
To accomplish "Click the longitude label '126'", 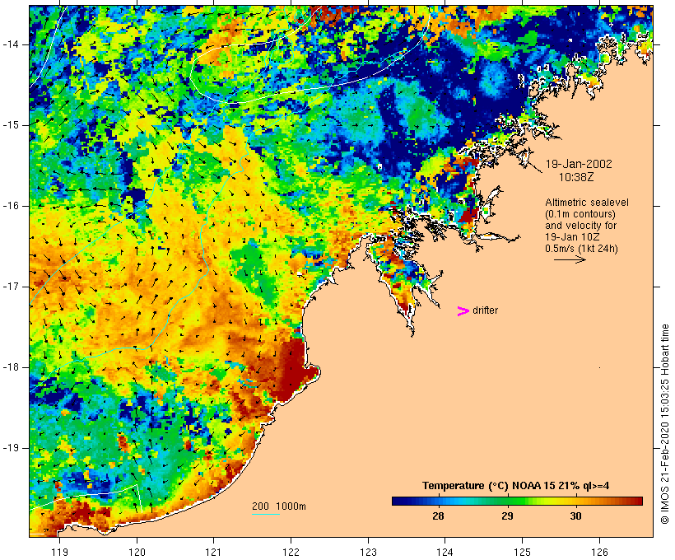I will pyautogui.click(x=599, y=553).
